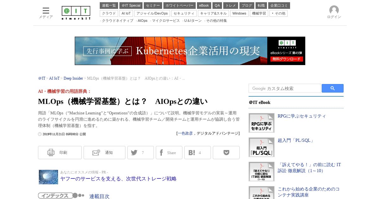This screenshot has height=199, width=380.
Task: Open the eBook menu item
Action: coord(204,5)
